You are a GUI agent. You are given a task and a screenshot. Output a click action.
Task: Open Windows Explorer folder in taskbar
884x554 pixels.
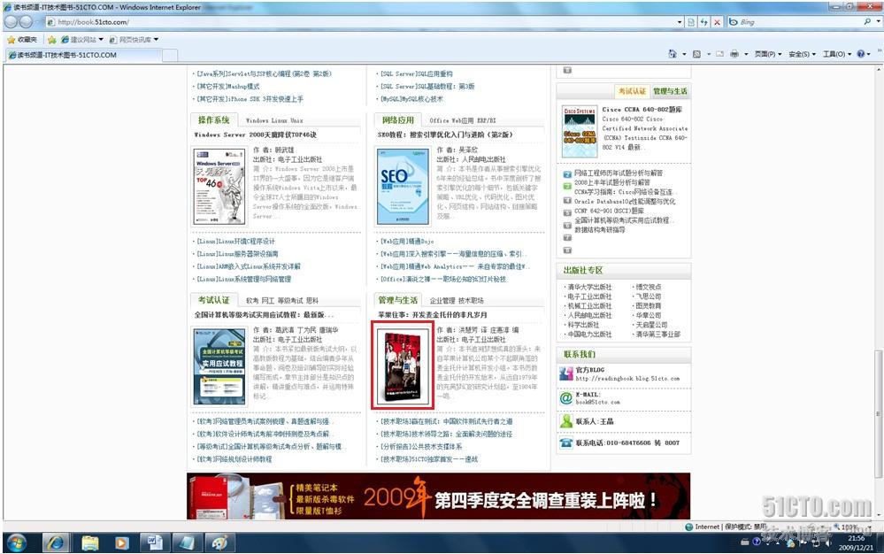[x=89, y=542]
